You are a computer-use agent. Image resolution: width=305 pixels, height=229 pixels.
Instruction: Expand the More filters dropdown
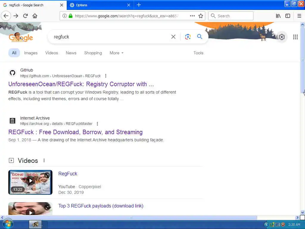pyautogui.click(x=116, y=53)
